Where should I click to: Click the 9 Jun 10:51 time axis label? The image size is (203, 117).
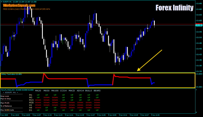[15, 115]
